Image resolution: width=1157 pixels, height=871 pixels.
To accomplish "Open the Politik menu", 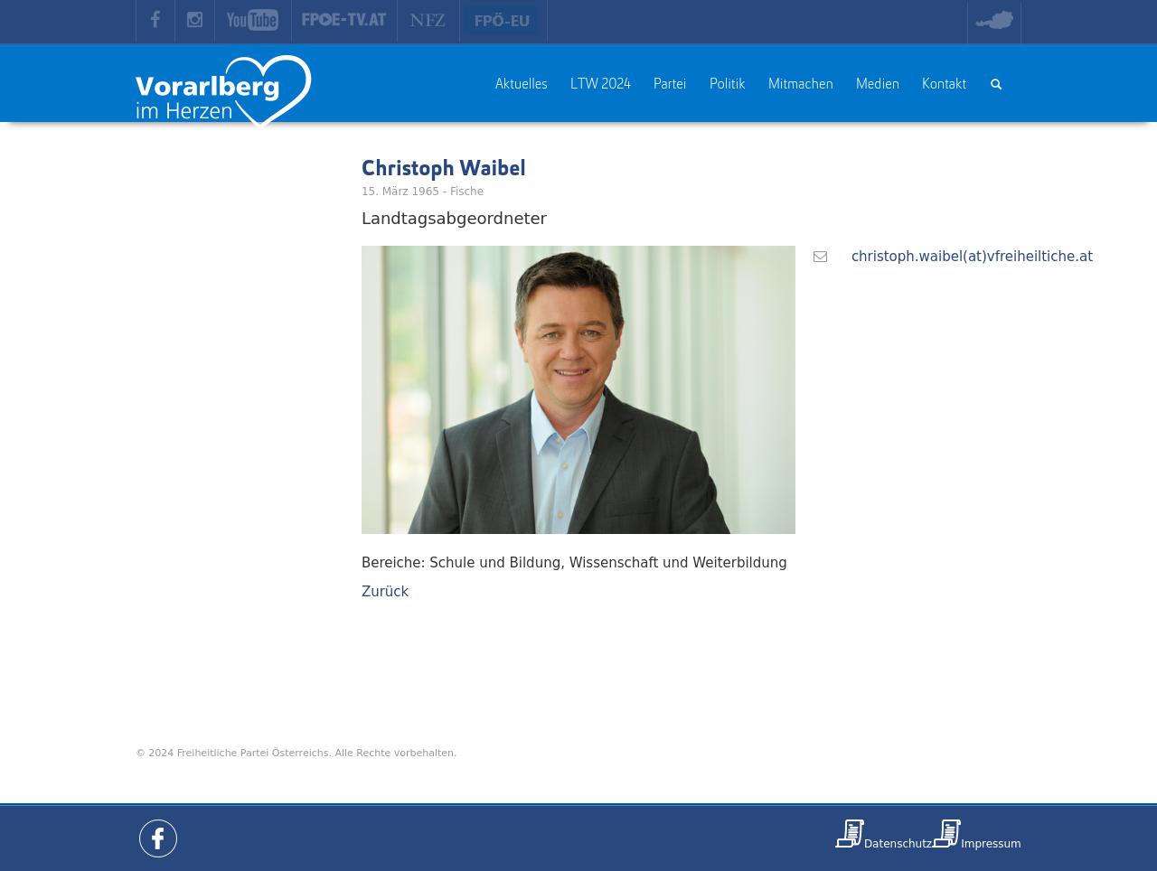I will pyautogui.click(x=728, y=84).
